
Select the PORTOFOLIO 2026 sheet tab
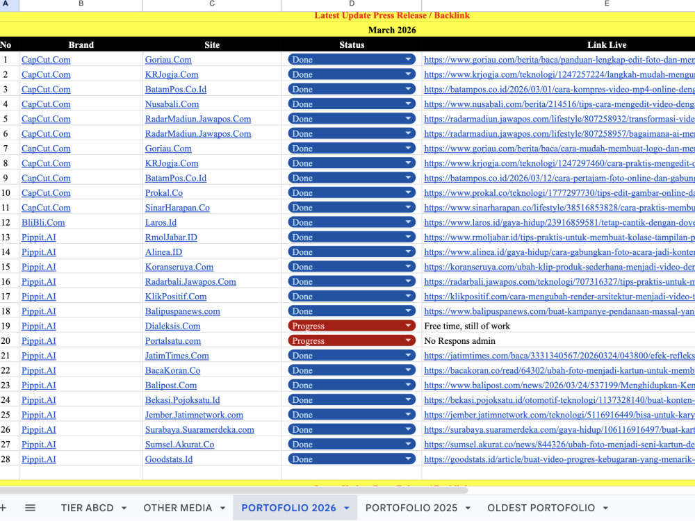(x=288, y=508)
